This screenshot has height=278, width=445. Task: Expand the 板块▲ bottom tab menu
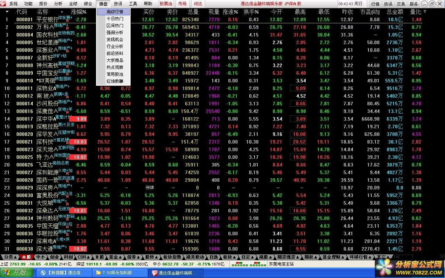click(230, 257)
